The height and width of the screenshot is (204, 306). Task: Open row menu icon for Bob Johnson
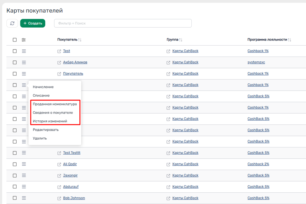(x=24, y=198)
